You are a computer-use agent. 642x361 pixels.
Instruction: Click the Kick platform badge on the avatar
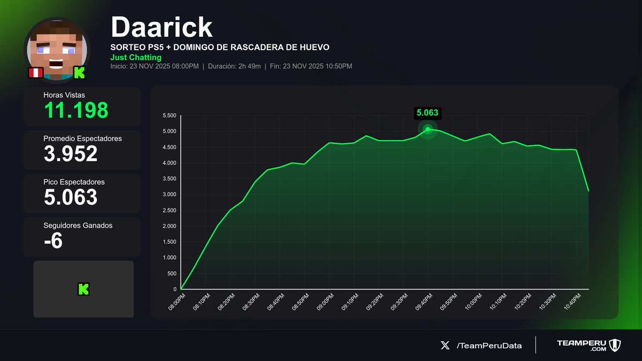(x=79, y=73)
